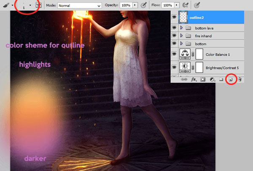Toggle tablet pressure for size icon
Screen dimensions: 253x171
point(196,5)
